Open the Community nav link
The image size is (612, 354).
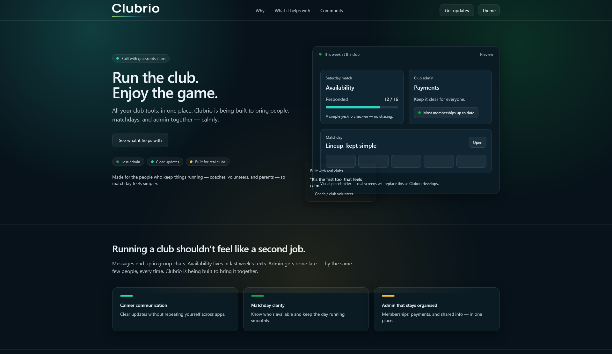pos(332,11)
